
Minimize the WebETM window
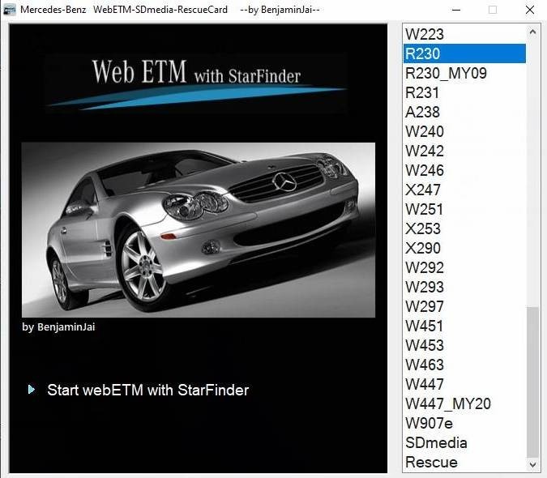pyautogui.click(x=456, y=10)
